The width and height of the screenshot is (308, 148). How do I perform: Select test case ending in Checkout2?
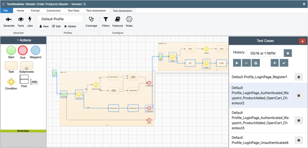(x=268, y=95)
